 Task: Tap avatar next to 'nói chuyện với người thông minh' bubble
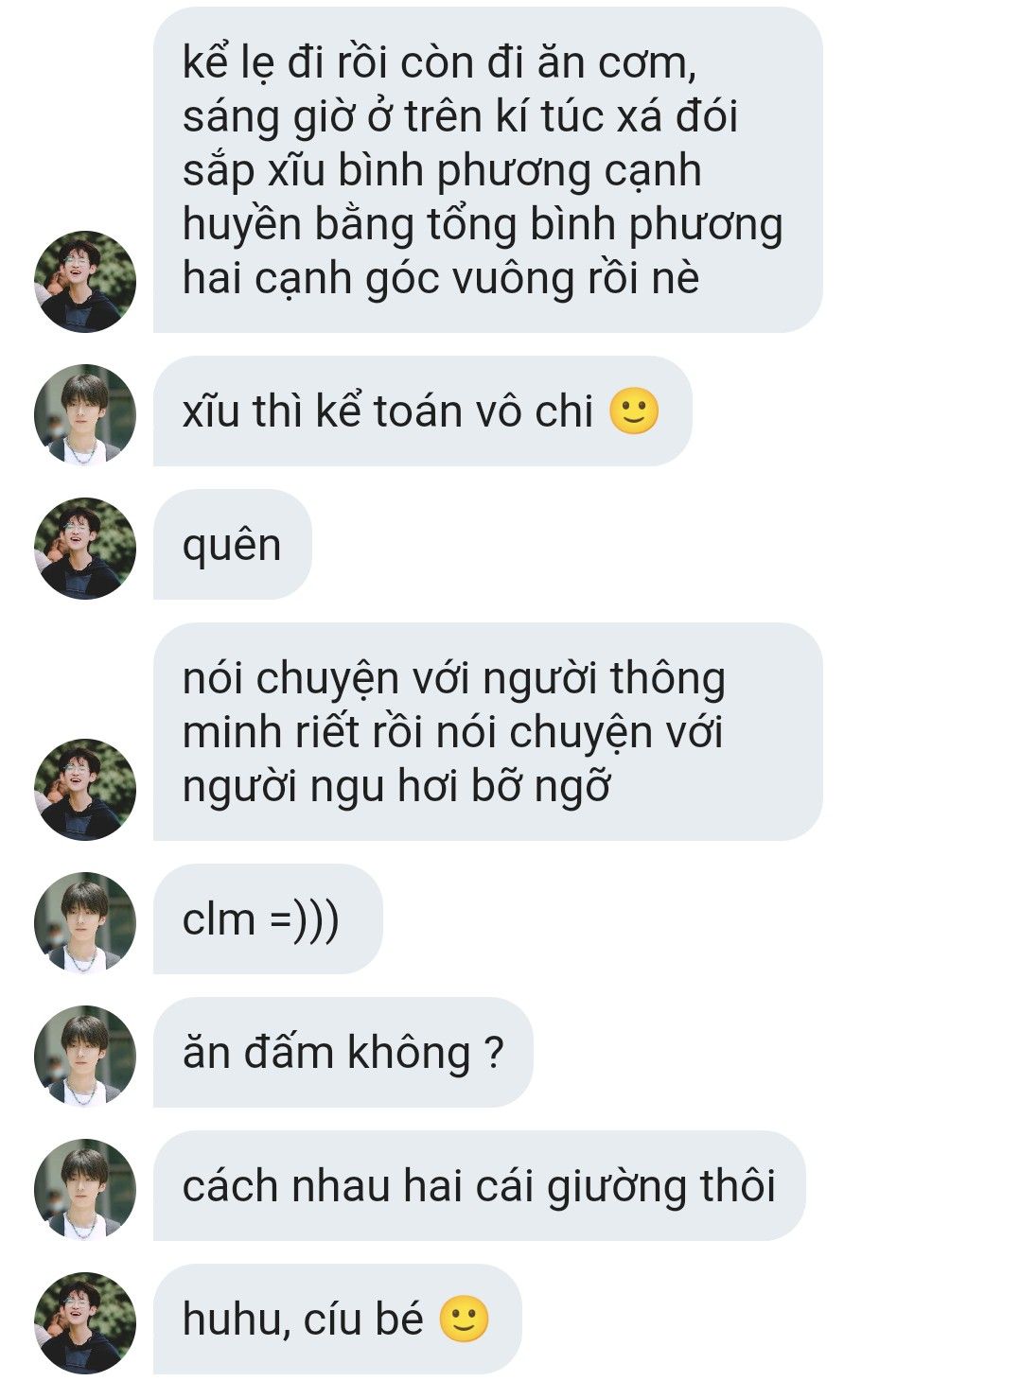coord(85,790)
